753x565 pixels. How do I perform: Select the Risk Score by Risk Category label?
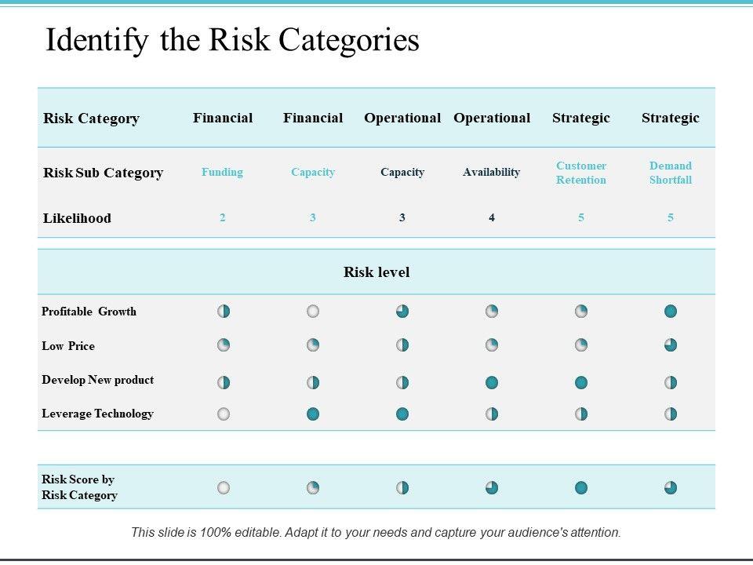(79, 487)
